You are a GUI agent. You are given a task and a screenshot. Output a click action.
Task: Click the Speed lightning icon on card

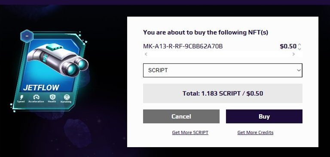tap(21, 97)
